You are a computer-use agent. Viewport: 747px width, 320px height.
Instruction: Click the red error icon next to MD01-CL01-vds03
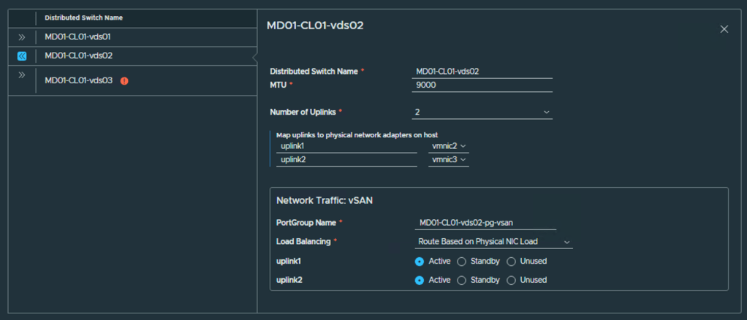(124, 80)
